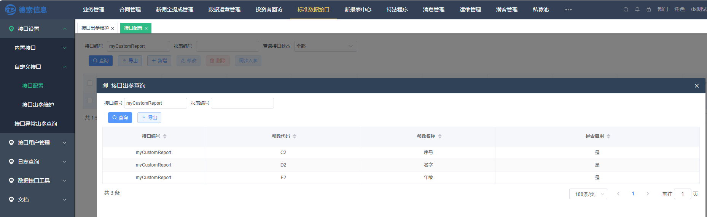The height and width of the screenshot is (217, 707).
Task: Toggle the header select-all checkbox
Action: pyautogui.click(x=90, y=83)
